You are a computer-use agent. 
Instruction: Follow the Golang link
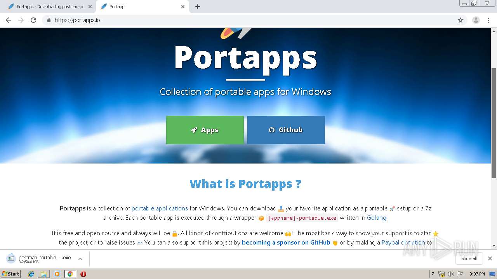pyautogui.click(x=377, y=218)
